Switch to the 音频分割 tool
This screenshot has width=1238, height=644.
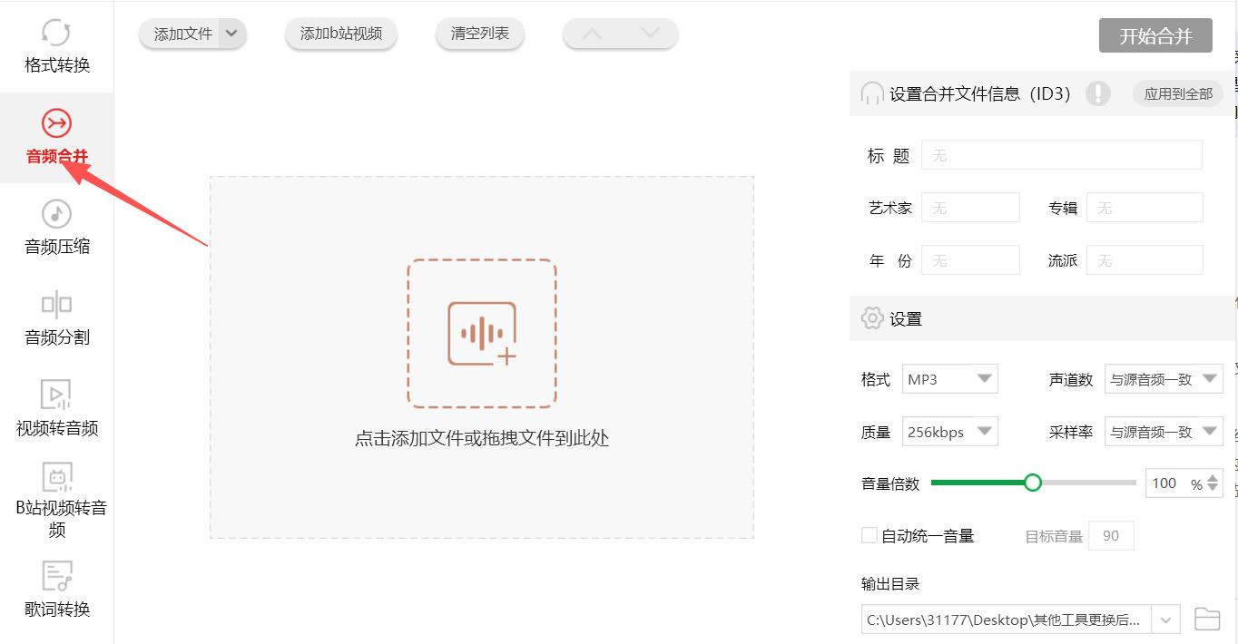pos(56,317)
